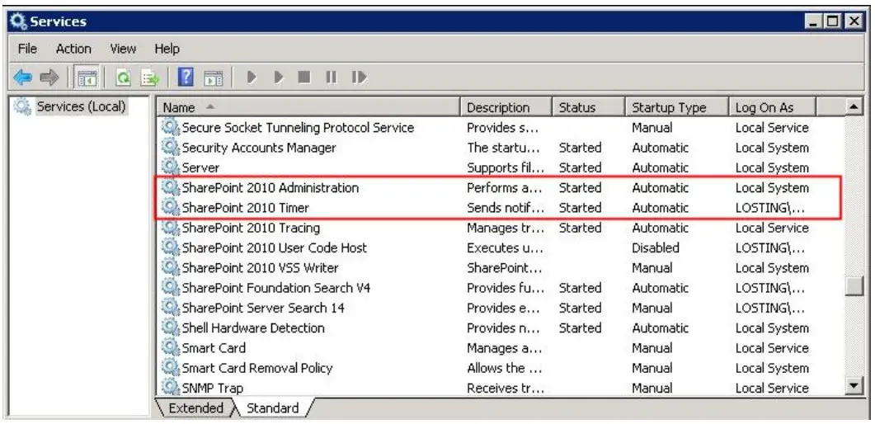
Task: Click the scrollbar up arrow
Action: [854, 106]
